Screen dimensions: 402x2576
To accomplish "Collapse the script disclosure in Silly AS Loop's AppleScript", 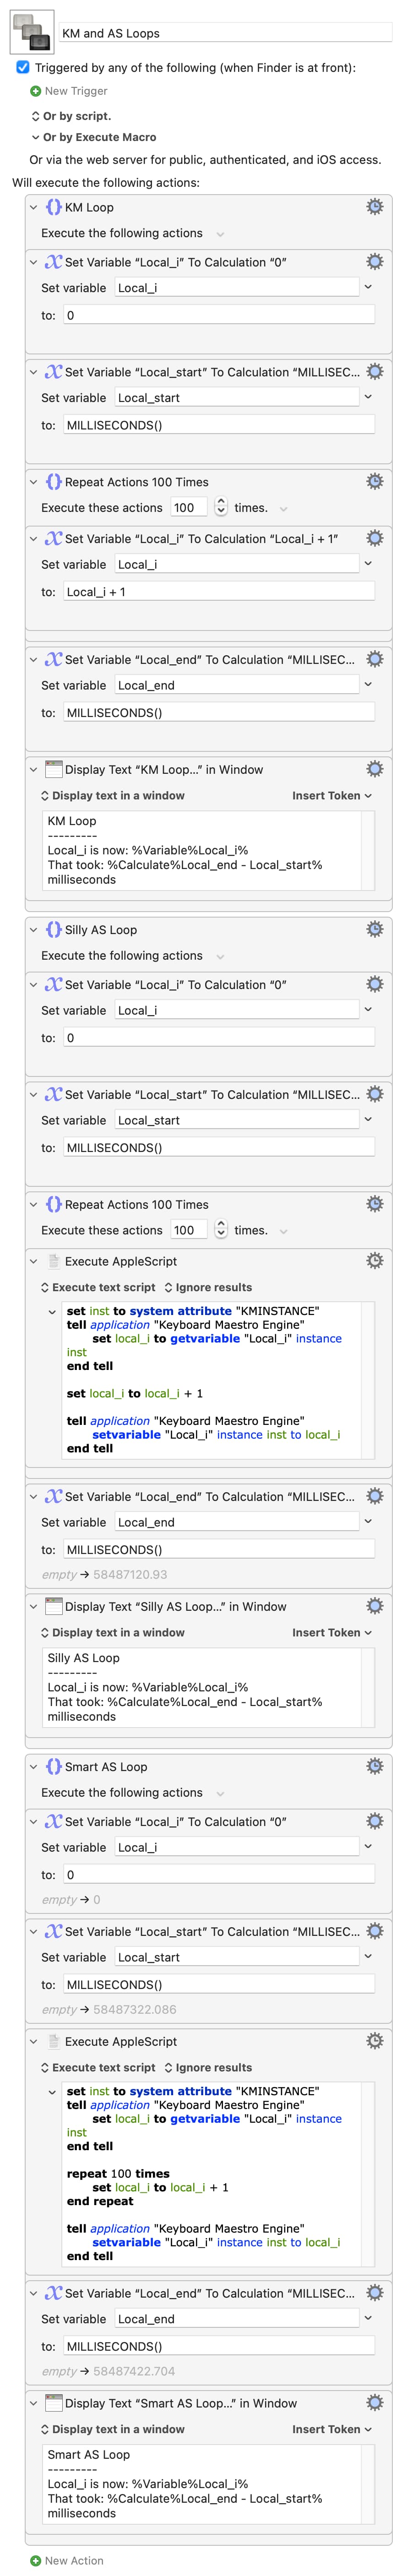I will (x=52, y=1311).
